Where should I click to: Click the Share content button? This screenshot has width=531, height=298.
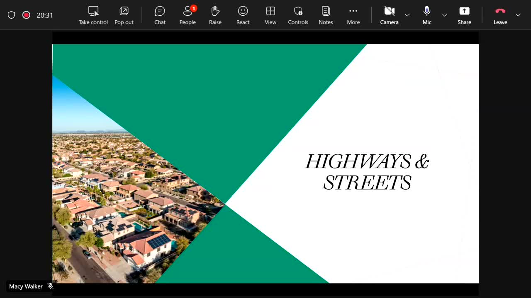464,15
